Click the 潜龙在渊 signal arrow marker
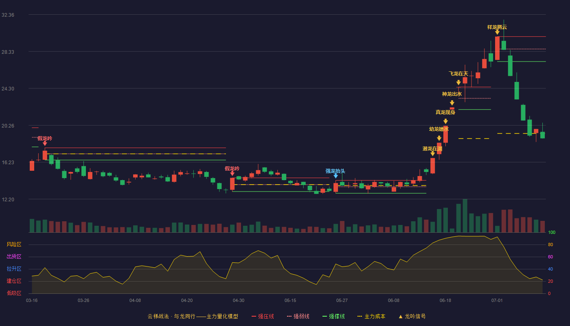 [432, 154]
